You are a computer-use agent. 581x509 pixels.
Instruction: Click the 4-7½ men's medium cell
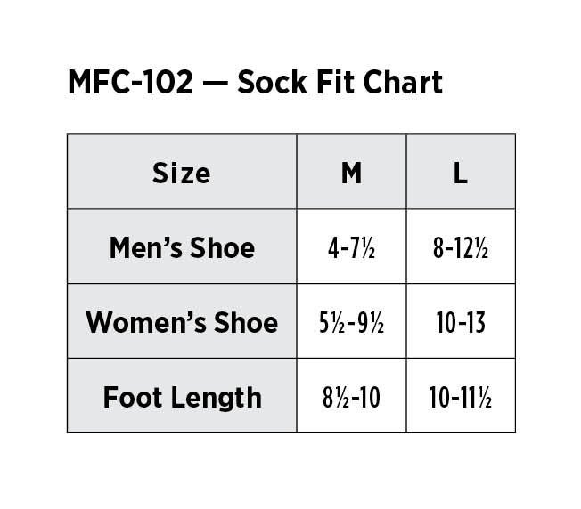click(351, 247)
